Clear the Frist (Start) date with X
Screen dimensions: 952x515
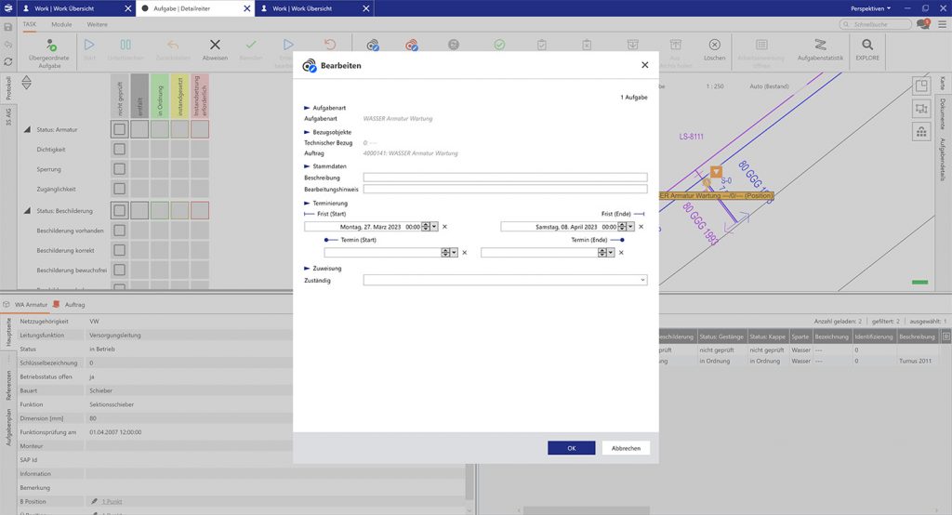coord(444,226)
